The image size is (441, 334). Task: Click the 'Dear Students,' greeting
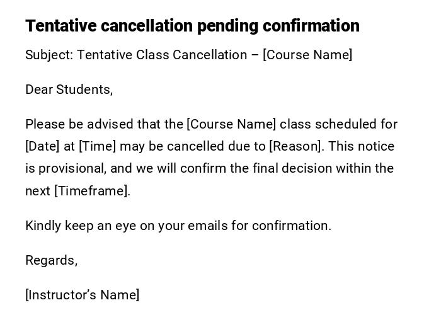click(69, 89)
